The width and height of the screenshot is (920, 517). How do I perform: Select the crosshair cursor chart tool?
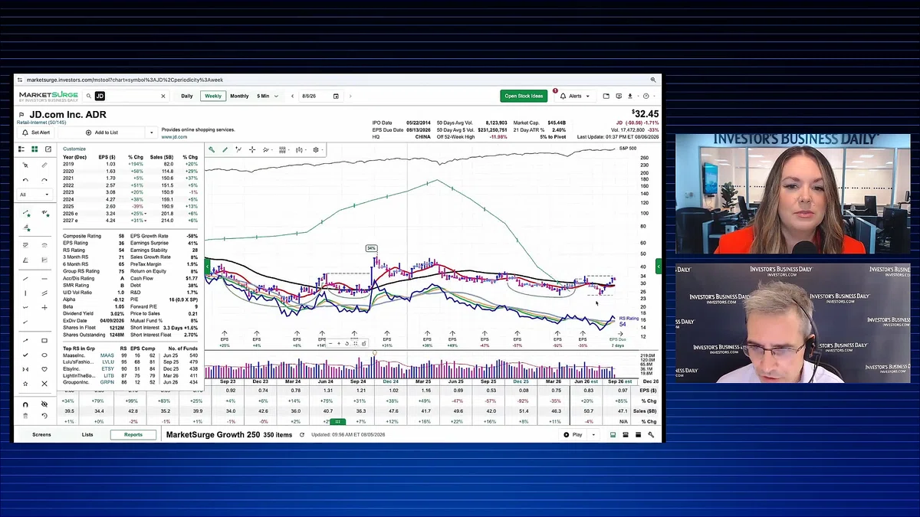click(252, 149)
